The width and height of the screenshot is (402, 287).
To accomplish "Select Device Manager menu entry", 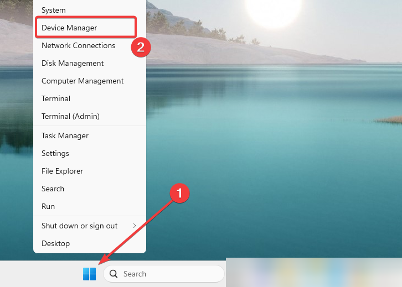I will coord(90,28).
